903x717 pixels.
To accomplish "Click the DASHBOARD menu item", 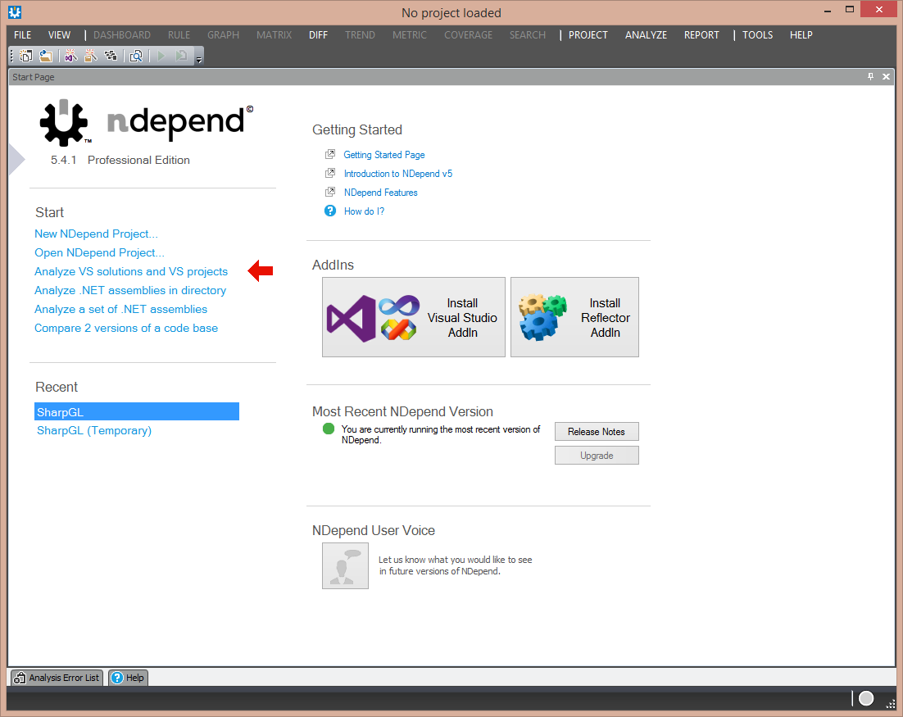I will pos(122,35).
